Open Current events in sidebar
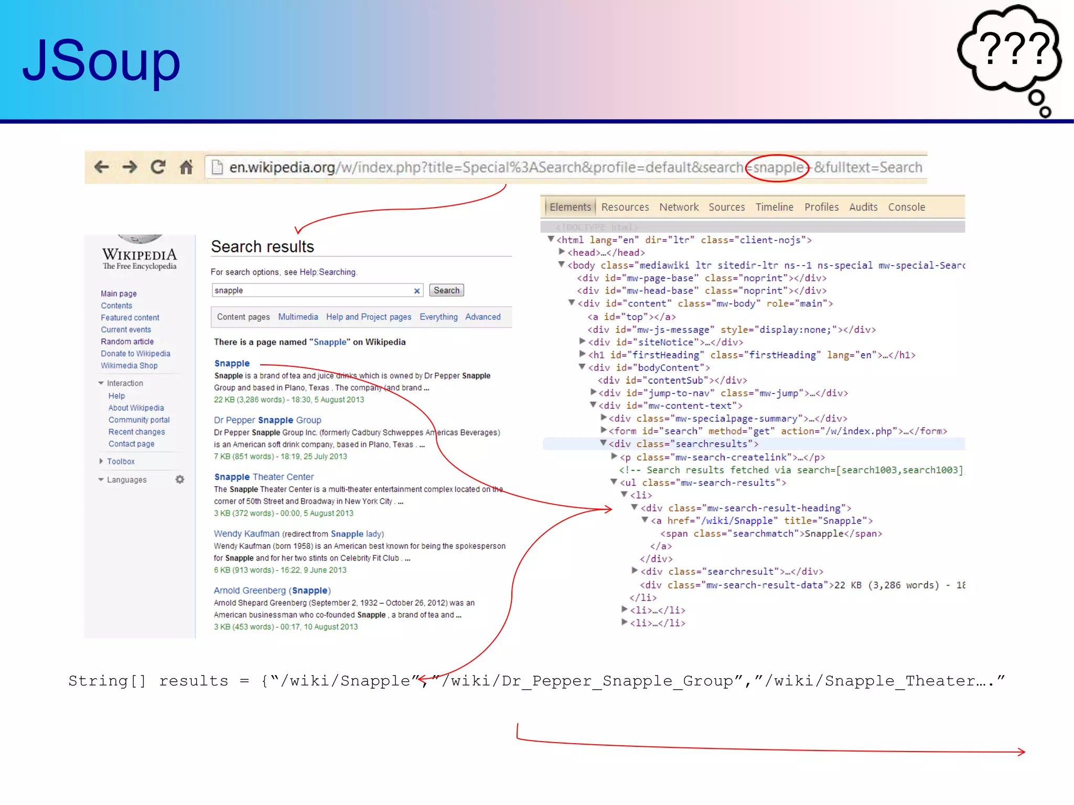This screenshot has width=1074, height=805. (x=126, y=330)
